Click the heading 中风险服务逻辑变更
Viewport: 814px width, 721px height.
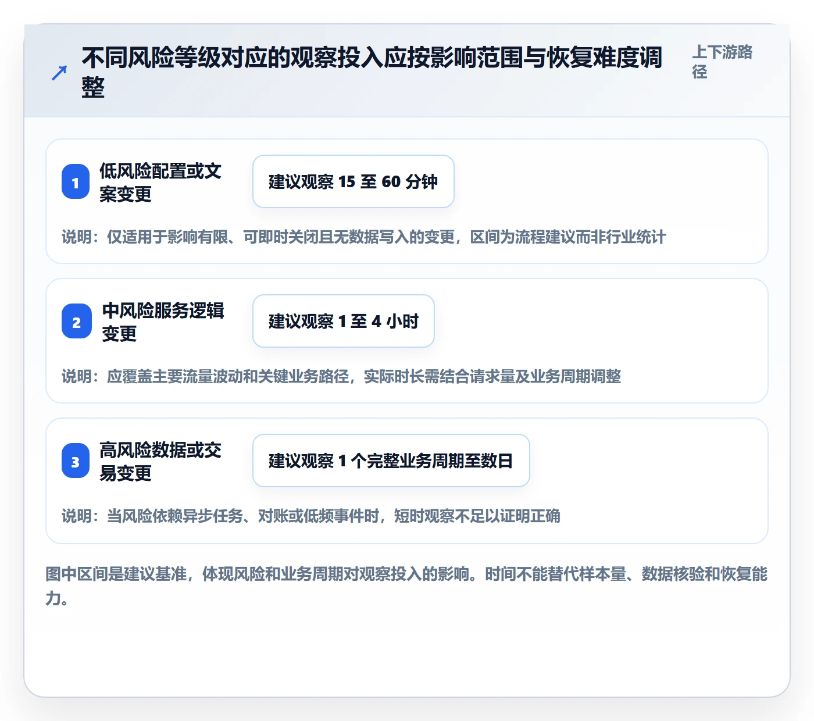point(163,322)
